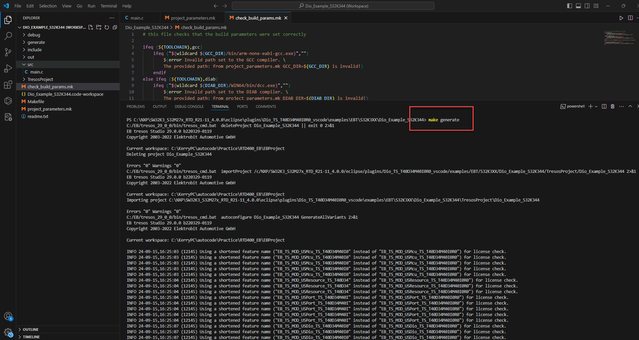The height and width of the screenshot is (340, 639).
Task: Click the editor minimap
Action: pyautogui.click(x=619, y=36)
